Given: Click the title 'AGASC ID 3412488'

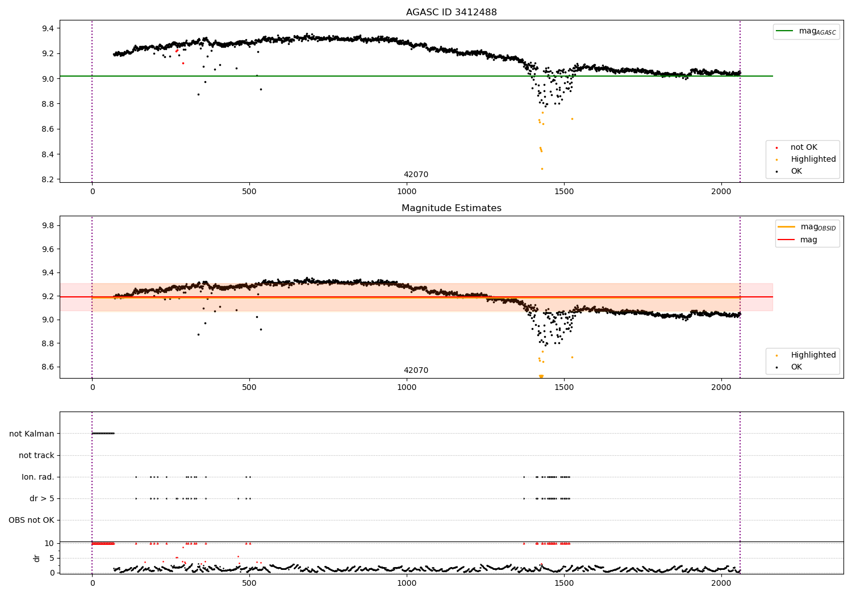Looking at the screenshot, I should pyautogui.click(x=451, y=12).
